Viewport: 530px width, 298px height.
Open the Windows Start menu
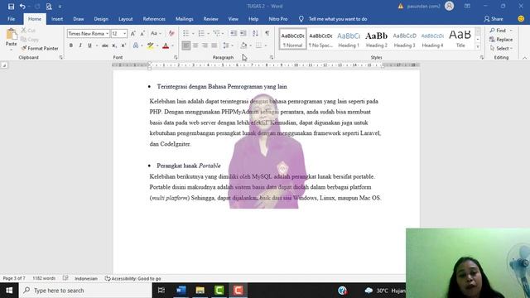(x=9, y=291)
